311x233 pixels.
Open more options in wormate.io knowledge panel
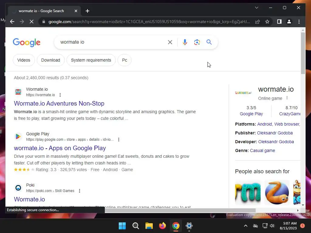tap(287, 98)
